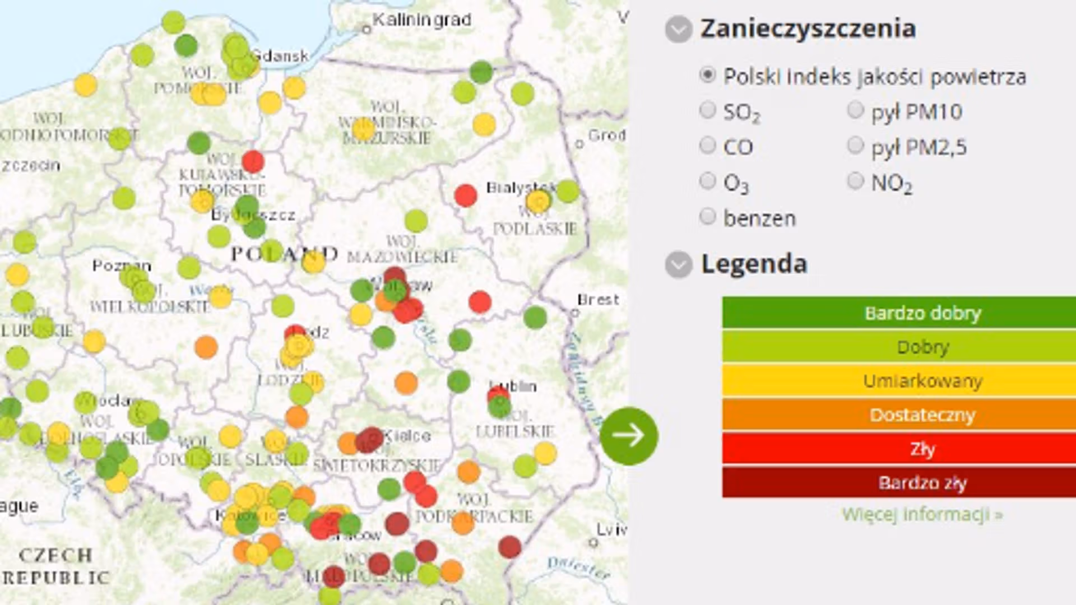
Task: Select the O3 ozone radio button
Action: coord(708,181)
